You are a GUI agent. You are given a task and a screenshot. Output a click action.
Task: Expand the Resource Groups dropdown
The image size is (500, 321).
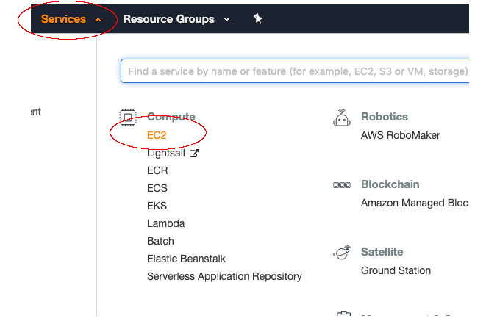click(176, 19)
